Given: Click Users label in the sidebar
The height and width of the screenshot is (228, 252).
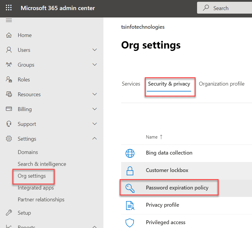Looking at the screenshot, I should click(x=24, y=50).
